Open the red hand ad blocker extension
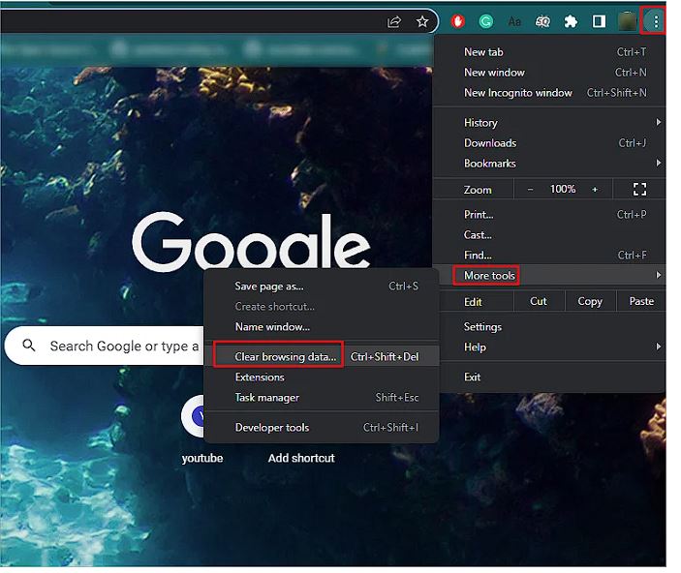This screenshot has width=681, height=573. [458, 21]
